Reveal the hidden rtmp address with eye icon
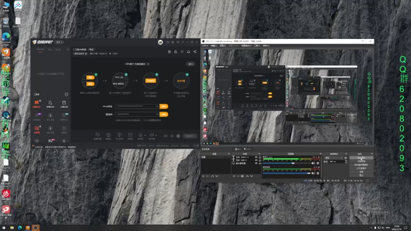Screen dimensions: 411x231 click(157, 106)
